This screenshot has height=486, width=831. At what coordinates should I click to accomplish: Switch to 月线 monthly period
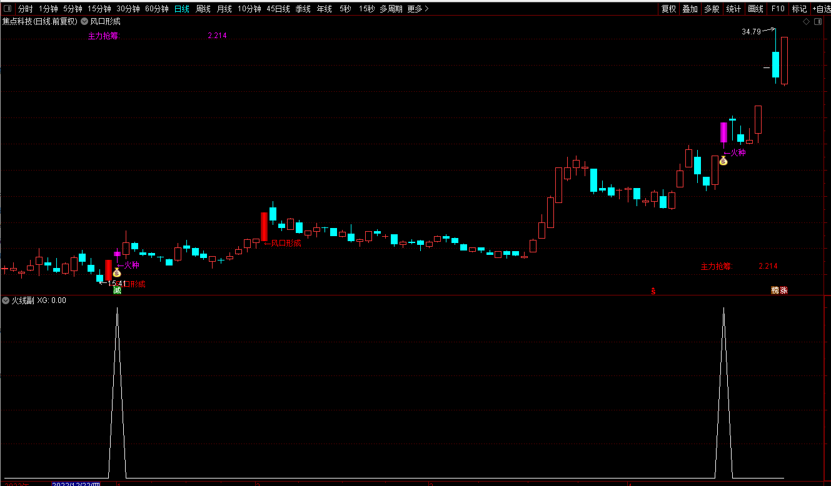(x=224, y=9)
